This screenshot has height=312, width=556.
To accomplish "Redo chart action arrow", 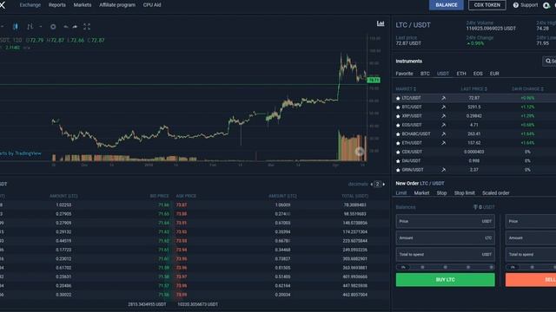I will pyautogui.click(x=75, y=27).
